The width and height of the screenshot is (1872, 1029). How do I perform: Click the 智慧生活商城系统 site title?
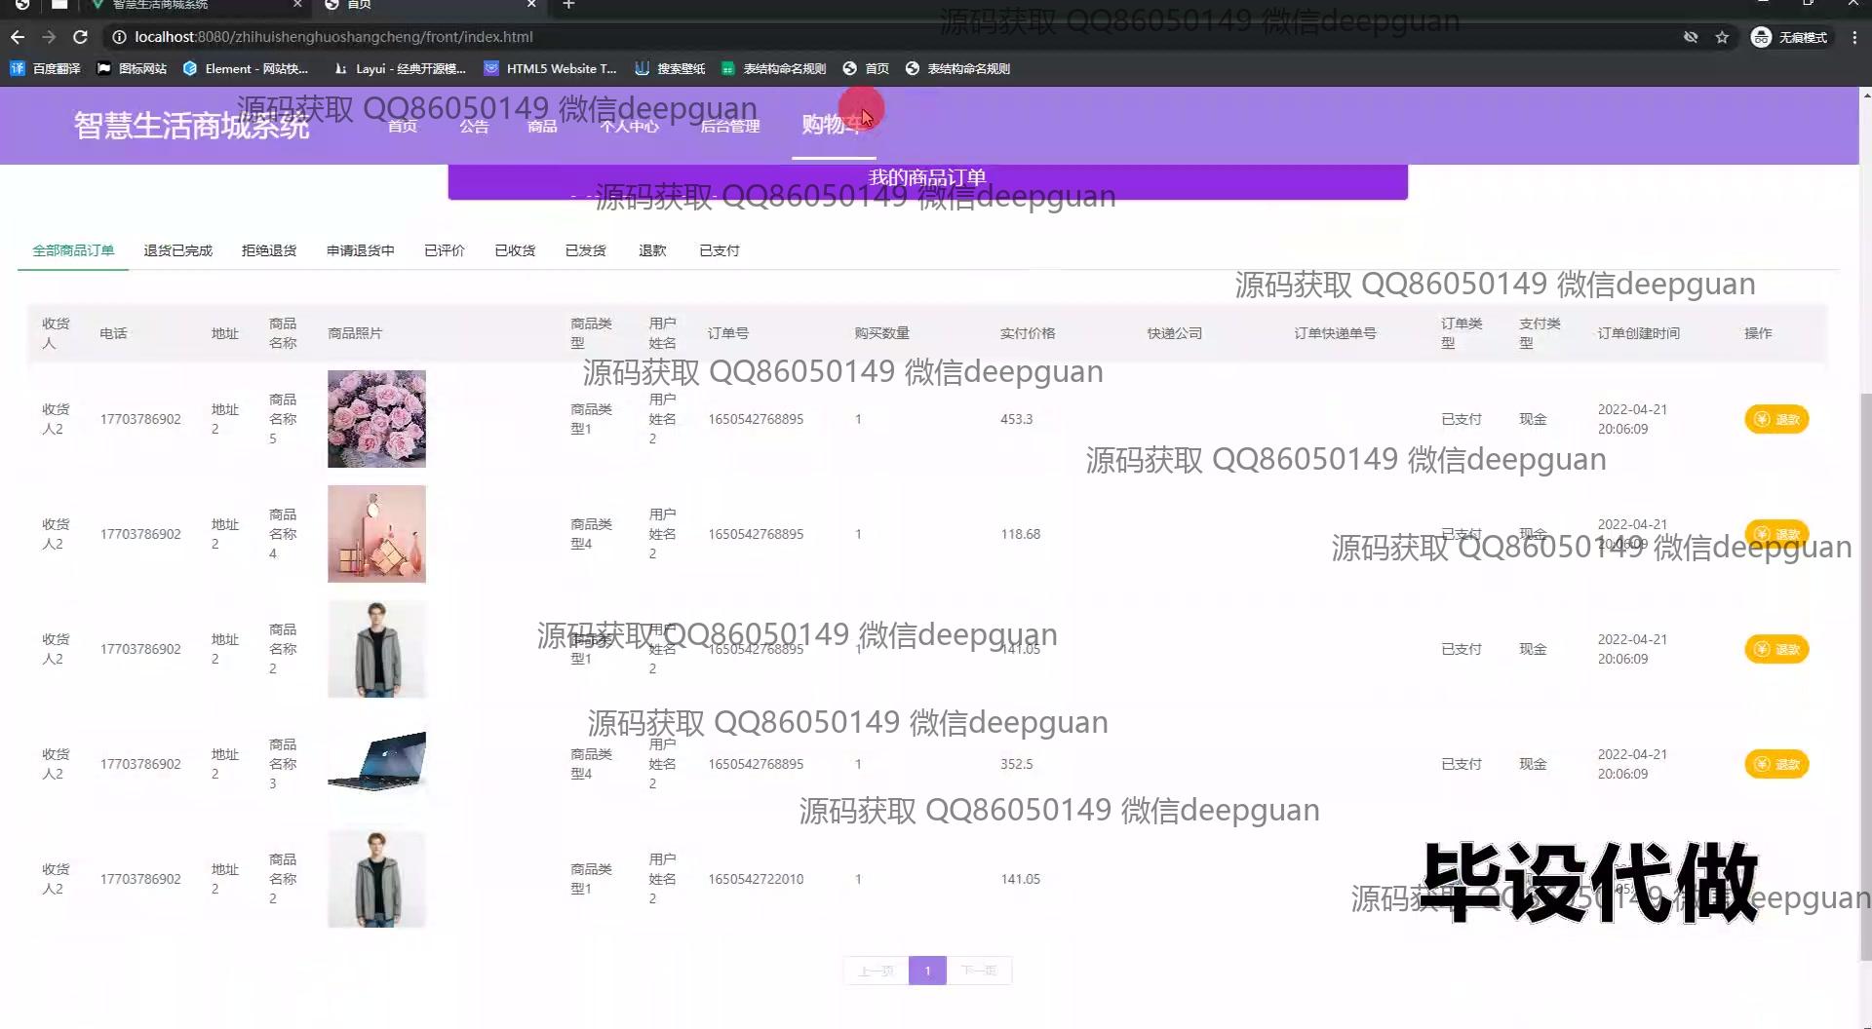point(192,126)
